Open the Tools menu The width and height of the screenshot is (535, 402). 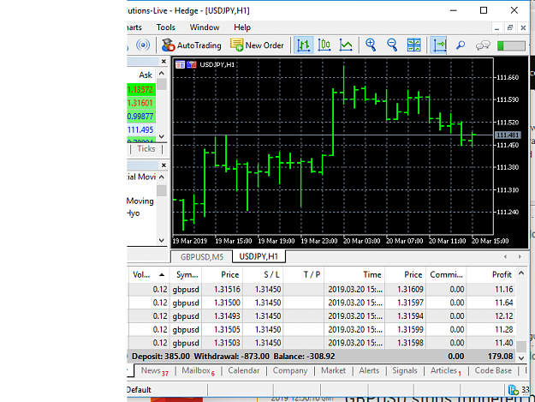point(166,27)
